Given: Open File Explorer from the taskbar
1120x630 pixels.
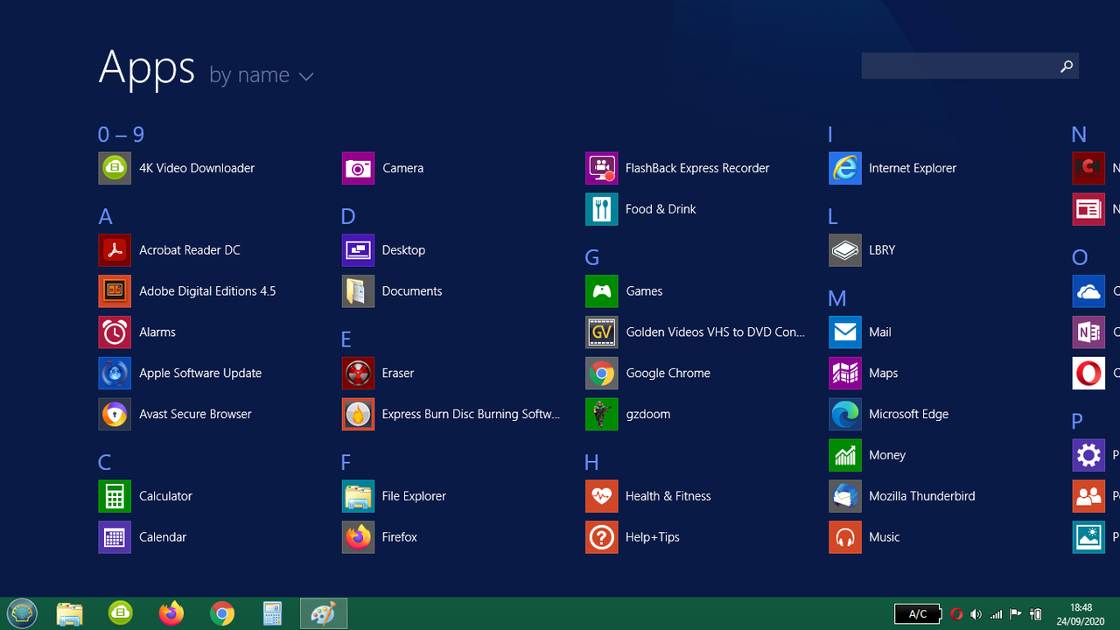Looking at the screenshot, I should click(70, 614).
